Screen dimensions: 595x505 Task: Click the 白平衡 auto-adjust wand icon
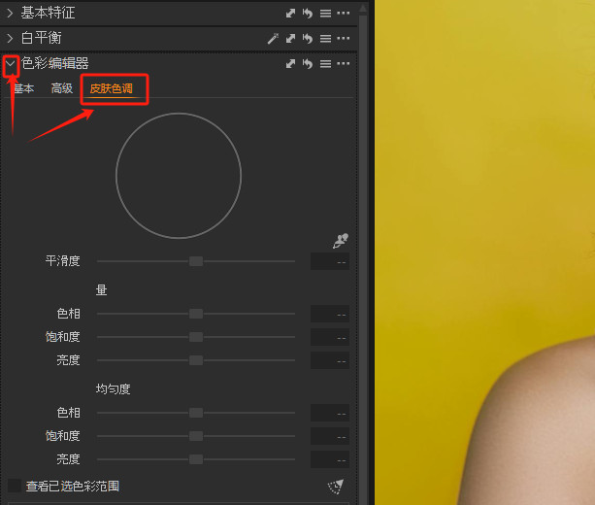coord(273,38)
